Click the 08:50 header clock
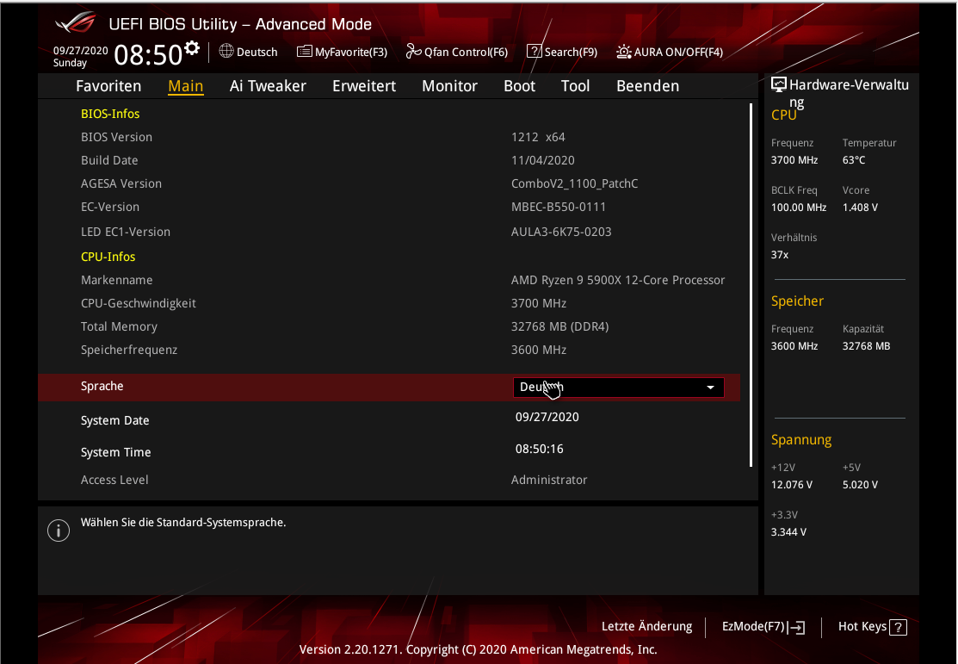 pyautogui.click(x=148, y=55)
